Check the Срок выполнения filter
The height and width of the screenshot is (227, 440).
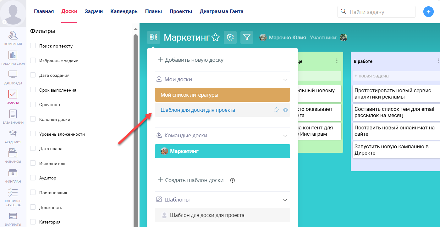(33, 90)
